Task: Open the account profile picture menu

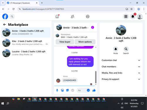Action: click(140, 16)
